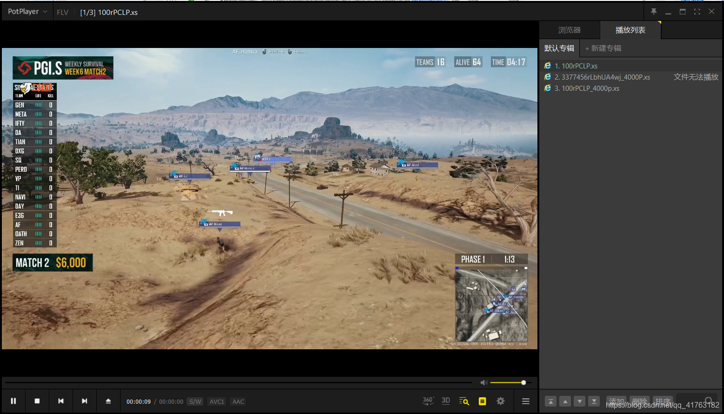Screen dimensions: 724x414
Task: Click the title [1/3] 100rPCLP.xs
Action: (x=109, y=13)
